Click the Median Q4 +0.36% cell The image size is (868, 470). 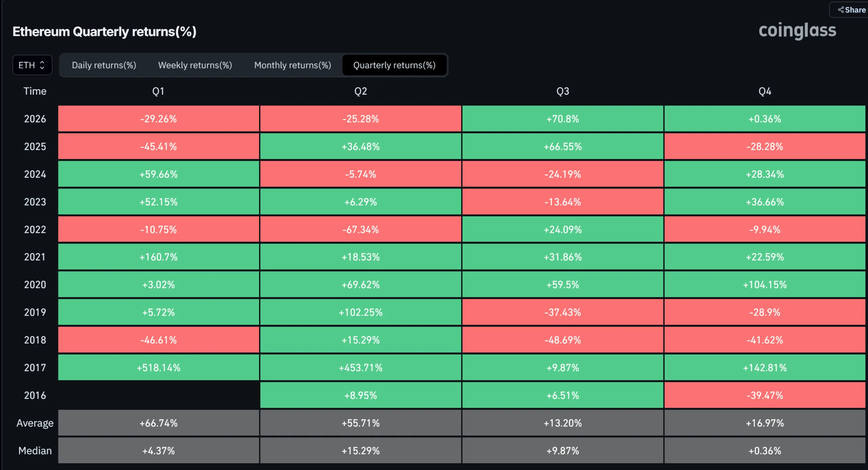765,451
